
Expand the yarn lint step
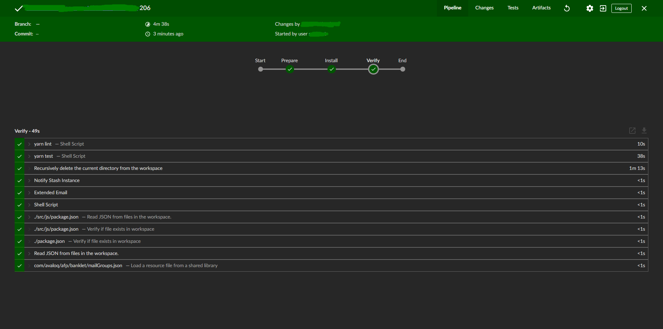pos(43,144)
